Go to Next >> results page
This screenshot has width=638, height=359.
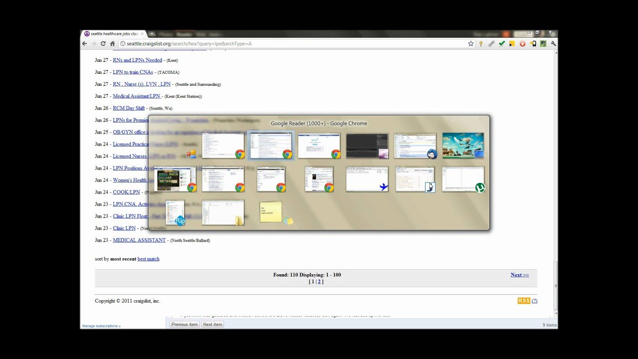click(519, 275)
